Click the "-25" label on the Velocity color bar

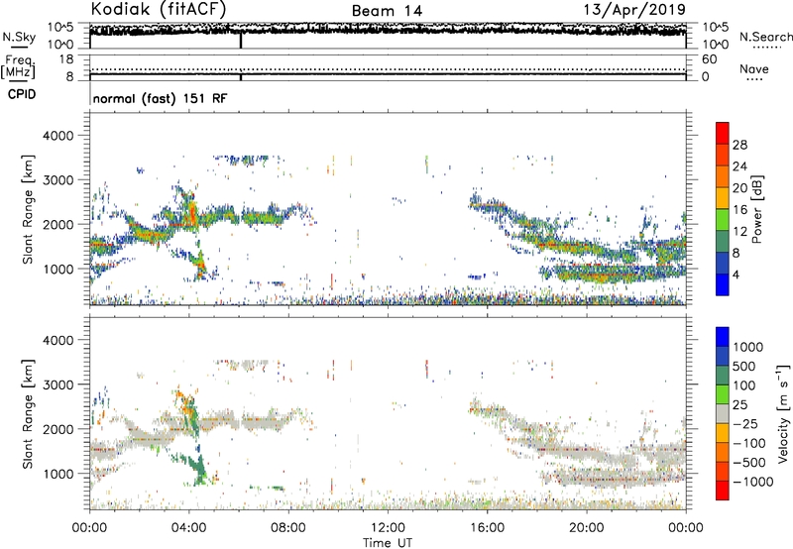pos(745,423)
